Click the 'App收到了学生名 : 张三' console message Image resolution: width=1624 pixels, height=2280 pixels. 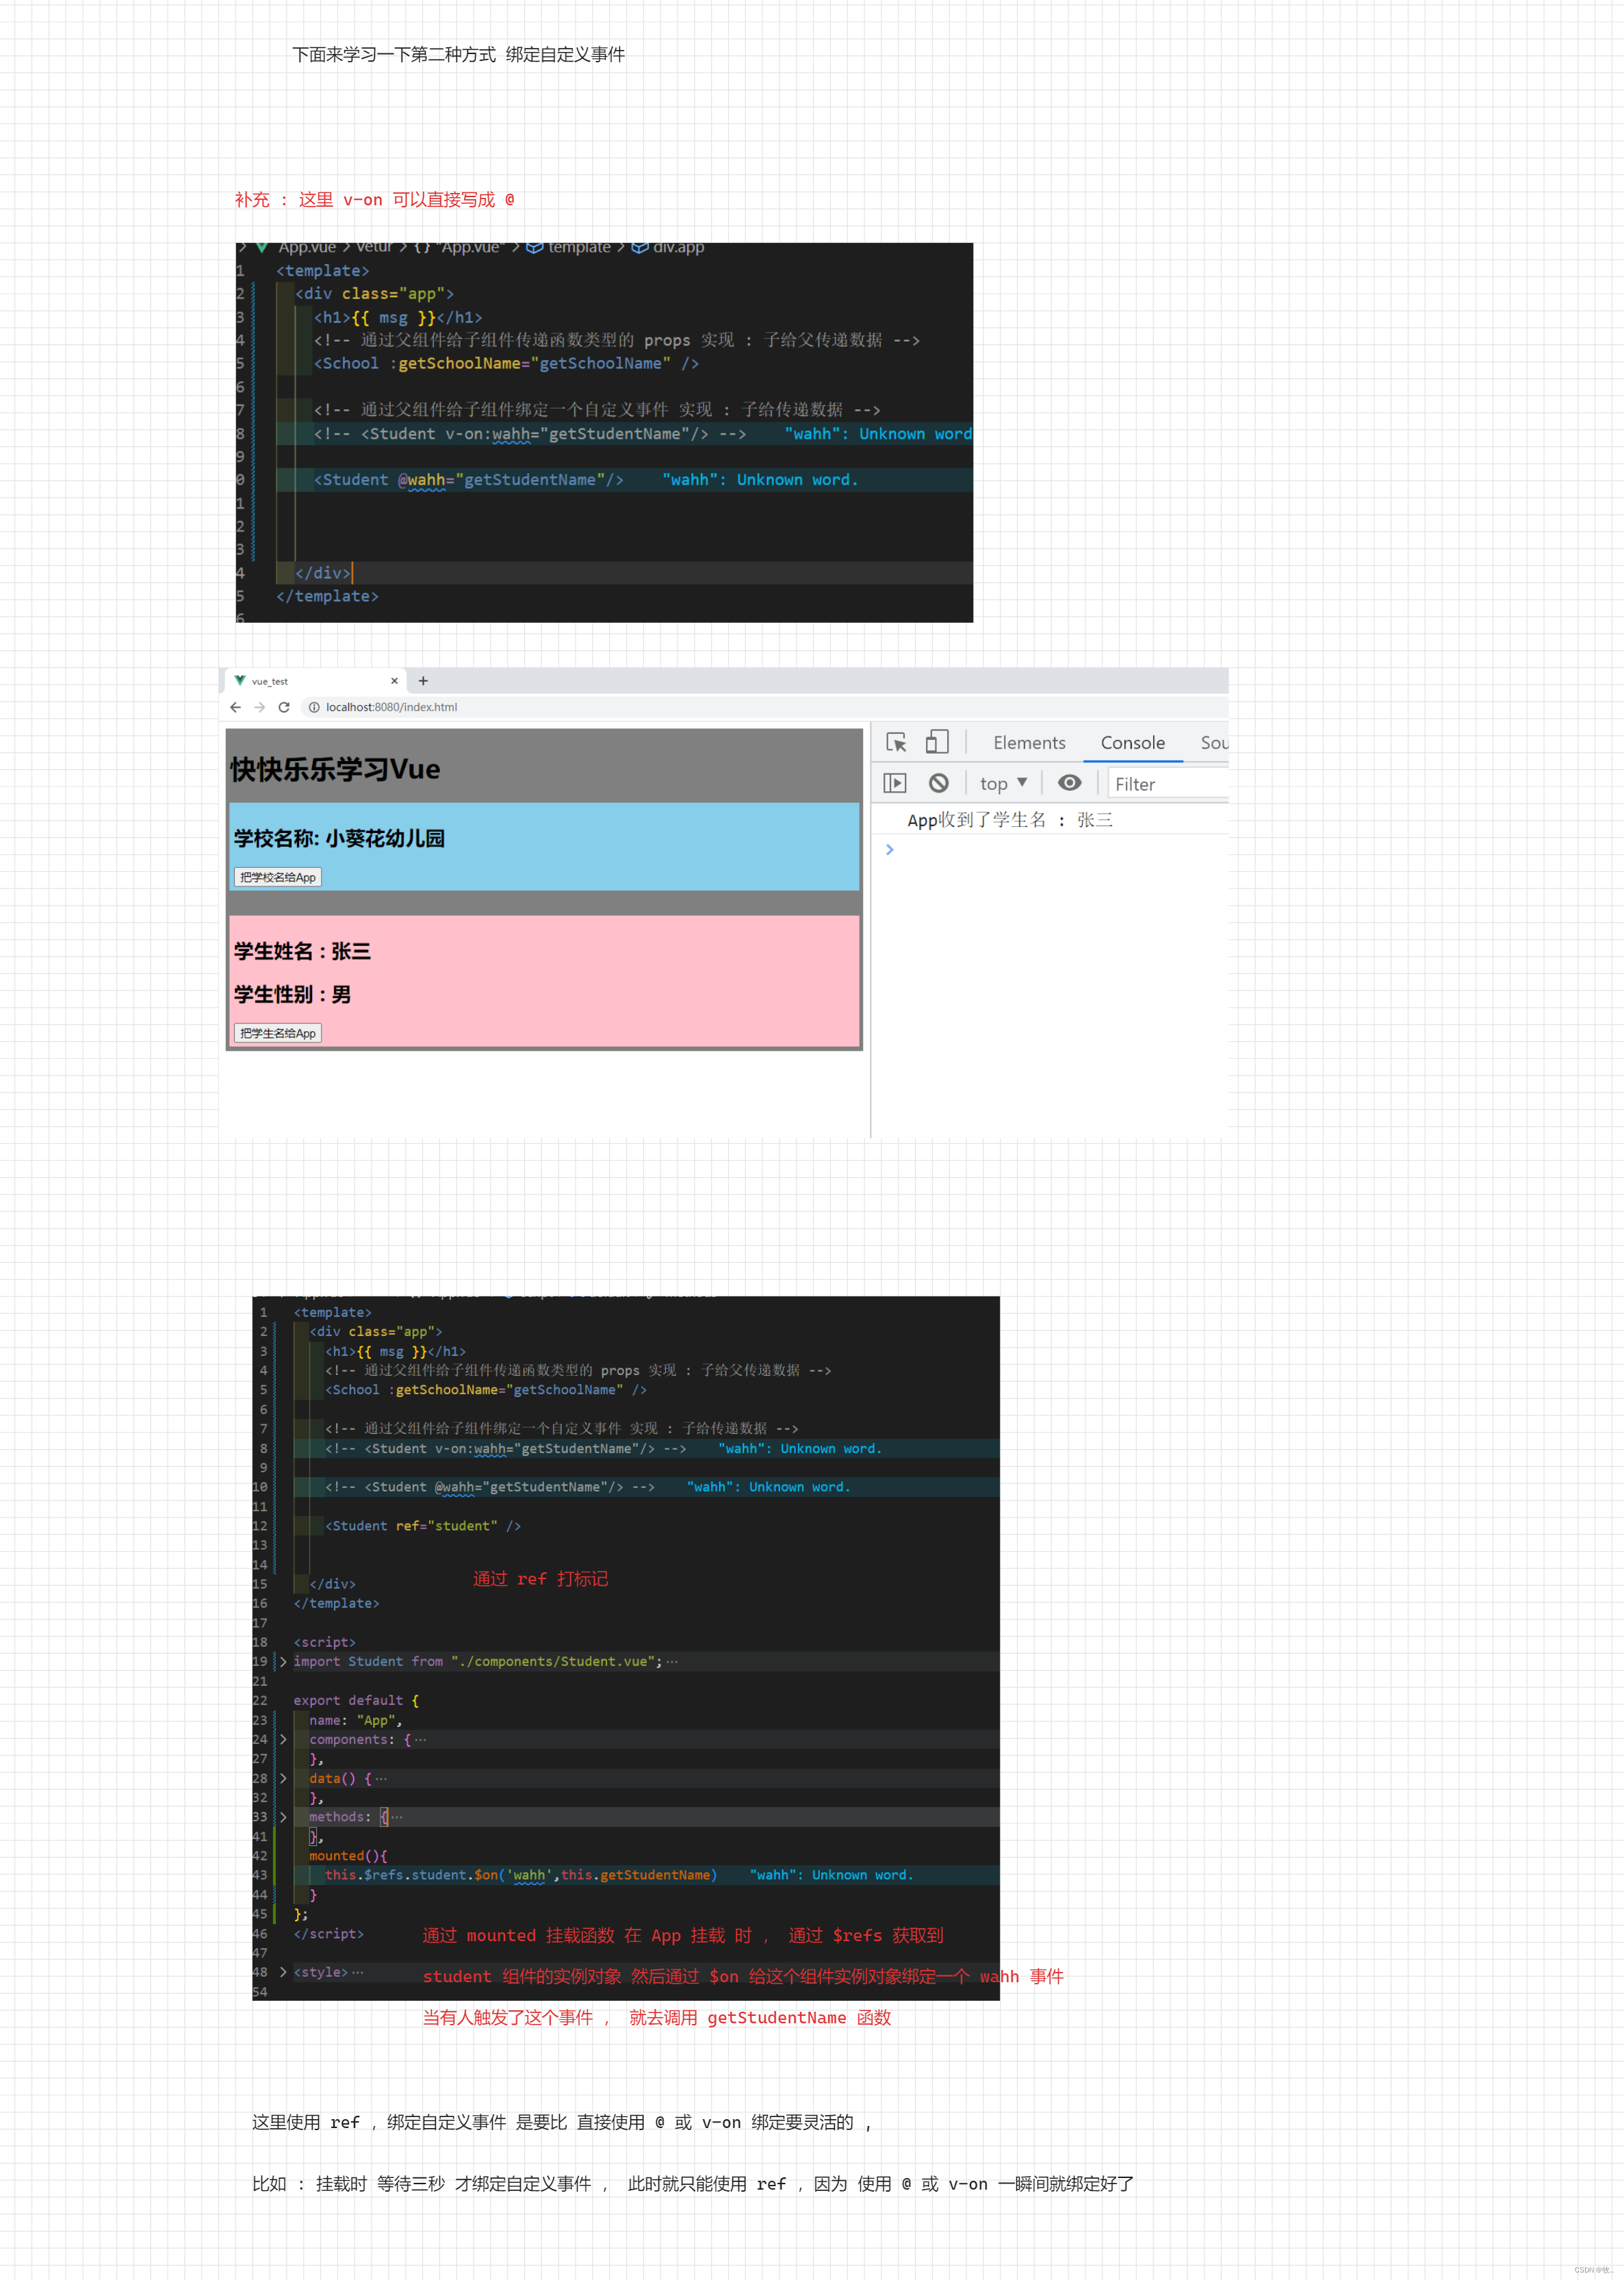point(1010,820)
